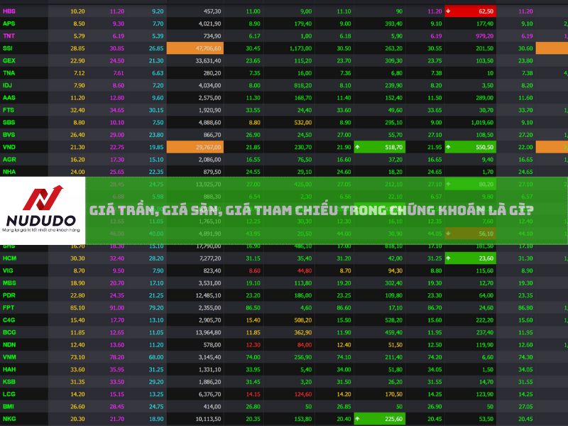Click the red 14.15 price in LCG row
This screenshot has width=568, height=426.
tap(253, 394)
